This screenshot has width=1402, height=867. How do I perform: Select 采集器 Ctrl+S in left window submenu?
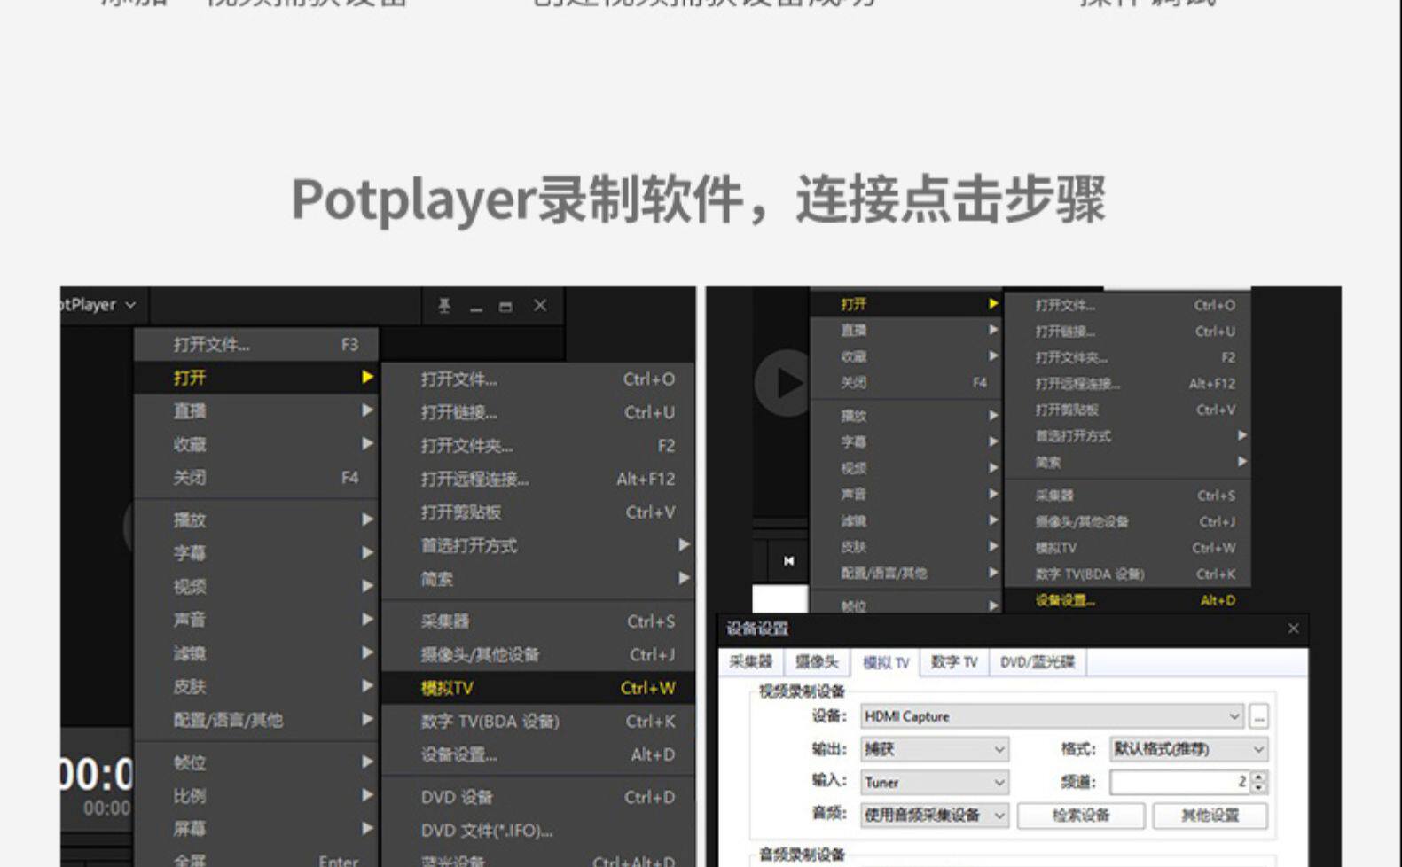pyautogui.click(x=538, y=621)
